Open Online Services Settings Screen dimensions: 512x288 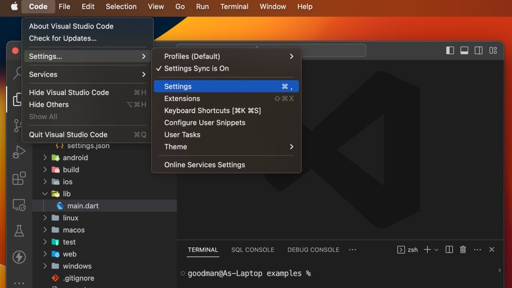(x=226, y=165)
